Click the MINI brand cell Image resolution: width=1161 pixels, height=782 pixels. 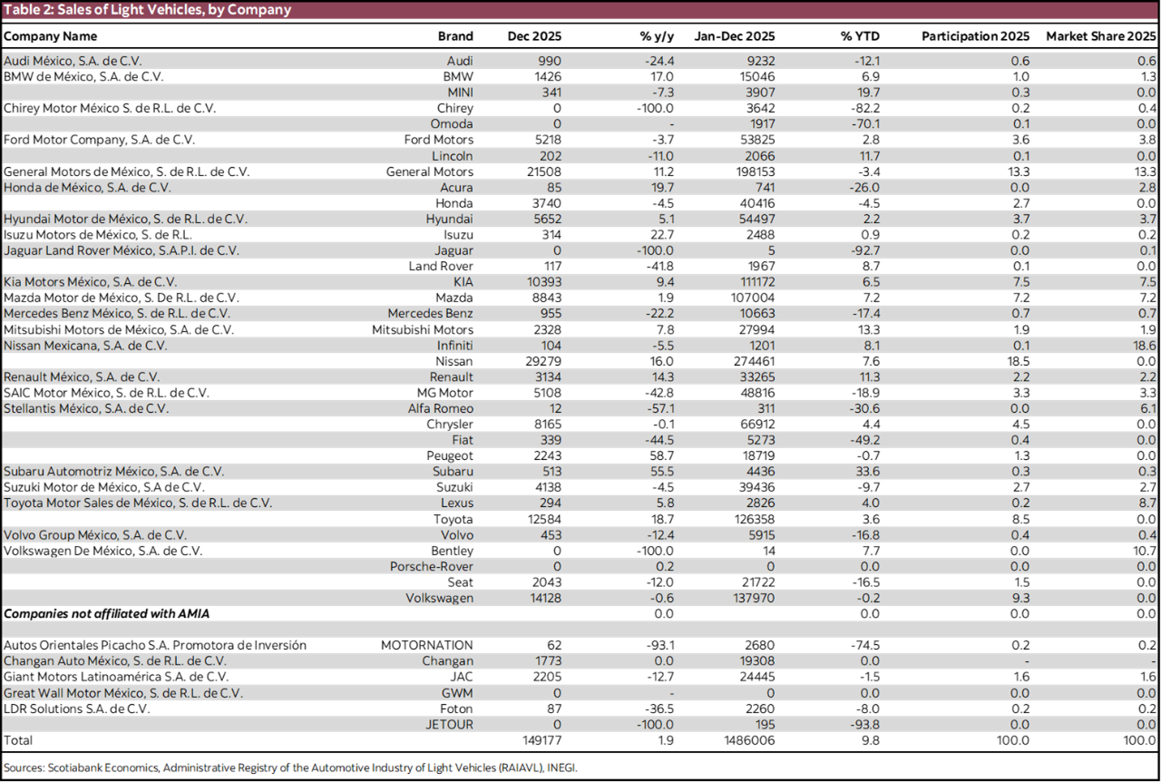point(460,93)
